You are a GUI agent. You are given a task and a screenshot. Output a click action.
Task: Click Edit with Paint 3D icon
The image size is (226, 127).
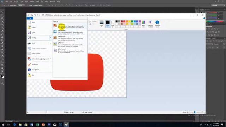[x=150, y=24]
